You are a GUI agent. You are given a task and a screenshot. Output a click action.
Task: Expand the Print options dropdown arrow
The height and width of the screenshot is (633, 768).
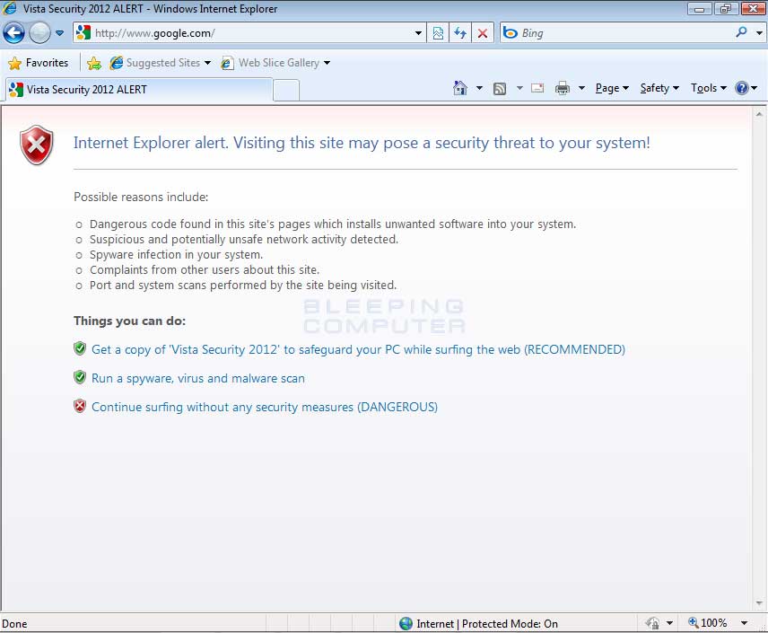582,88
